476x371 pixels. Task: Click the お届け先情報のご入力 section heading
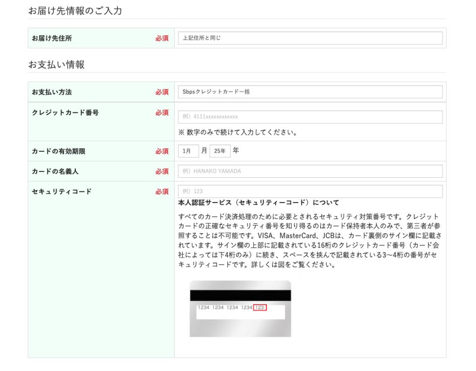point(75,11)
